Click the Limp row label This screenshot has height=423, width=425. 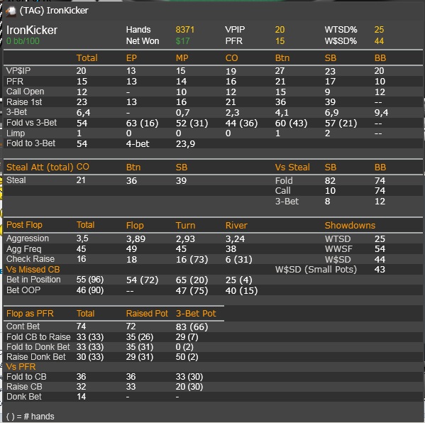point(16,133)
